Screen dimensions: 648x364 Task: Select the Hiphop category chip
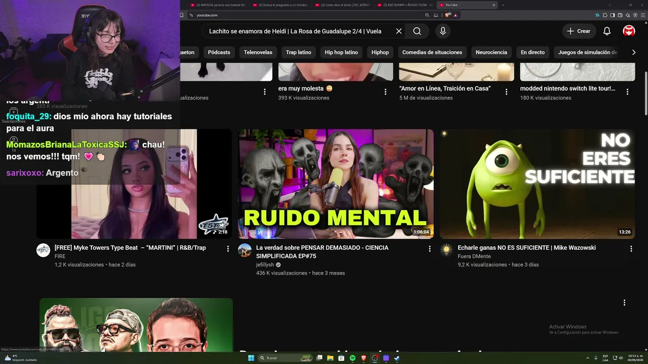tap(380, 52)
